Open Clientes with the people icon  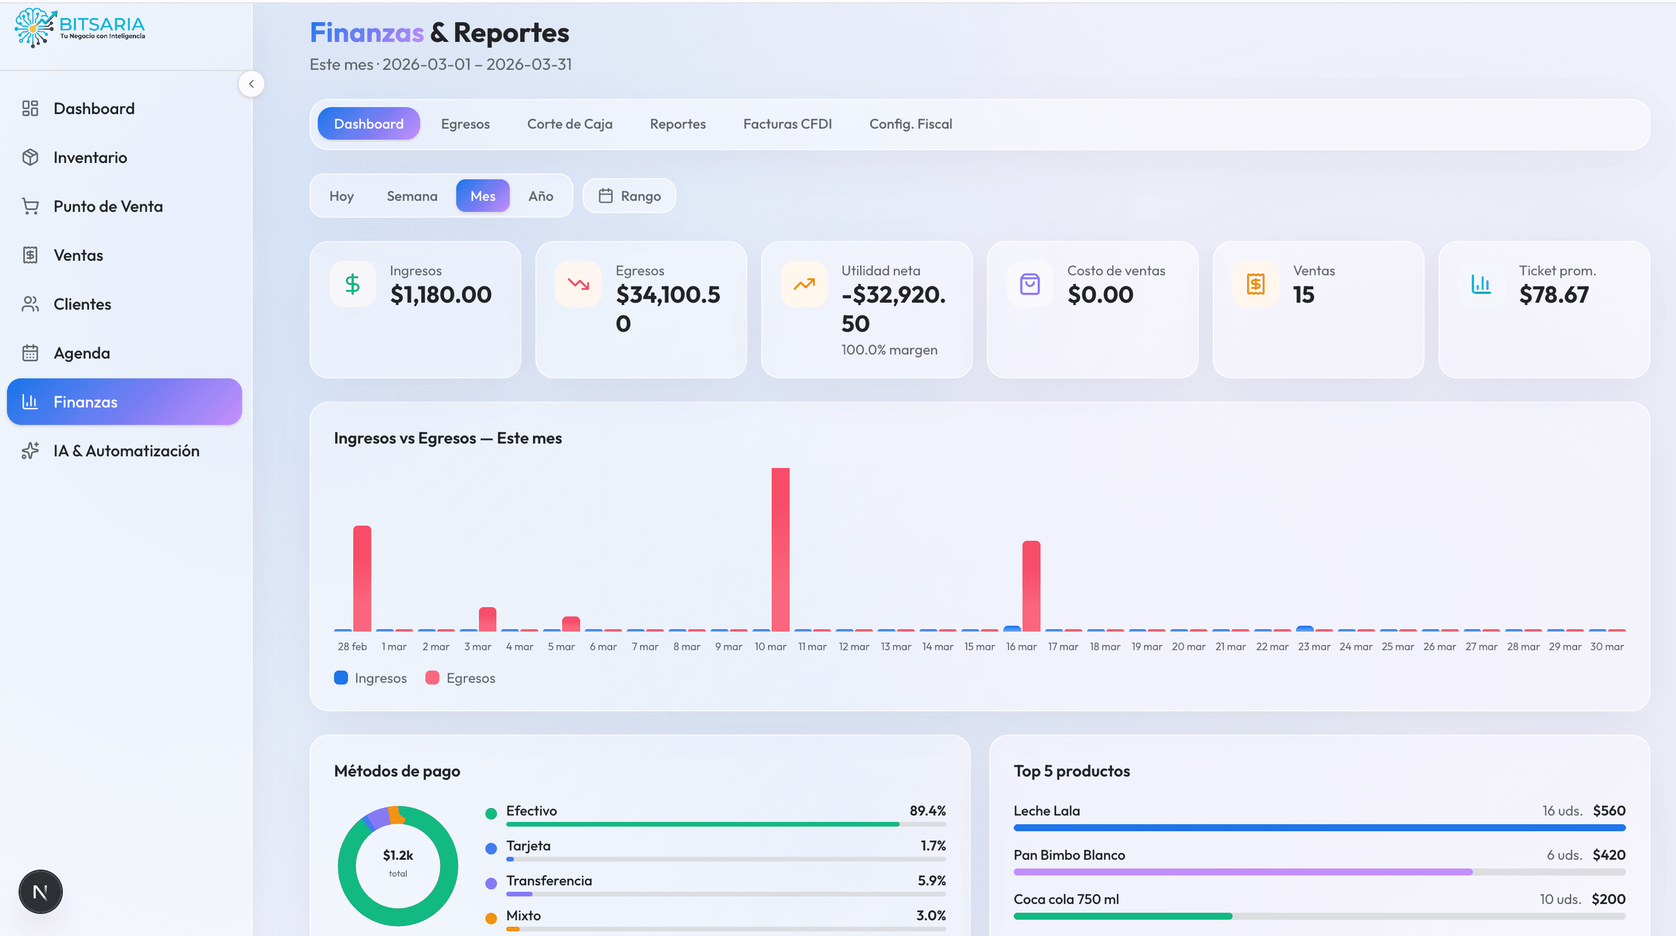coord(30,303)
